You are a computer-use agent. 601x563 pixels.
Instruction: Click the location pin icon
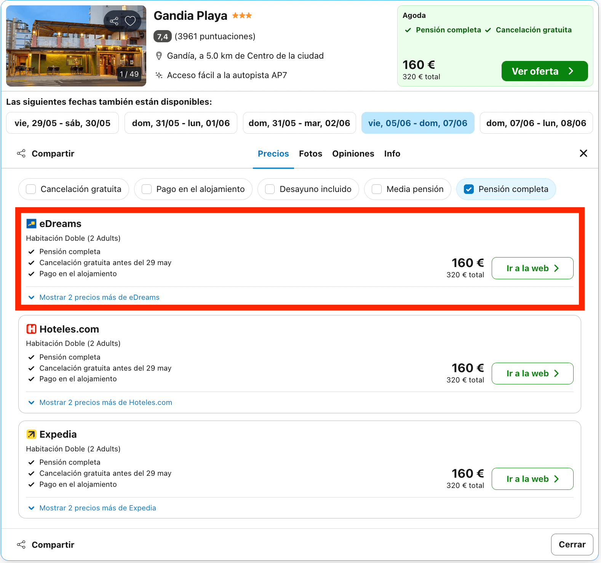tap(159, 56)
